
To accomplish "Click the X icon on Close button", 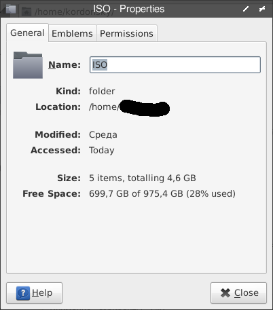I will (x=225, y=293).
